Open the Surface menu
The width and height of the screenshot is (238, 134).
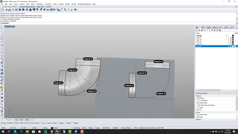pyautogui.click(x=22, y=4)
